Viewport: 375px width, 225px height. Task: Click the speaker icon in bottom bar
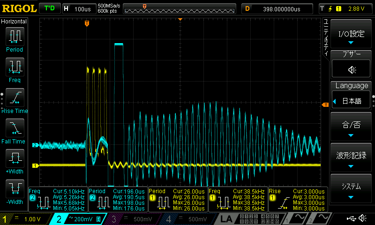coord(362,218)
